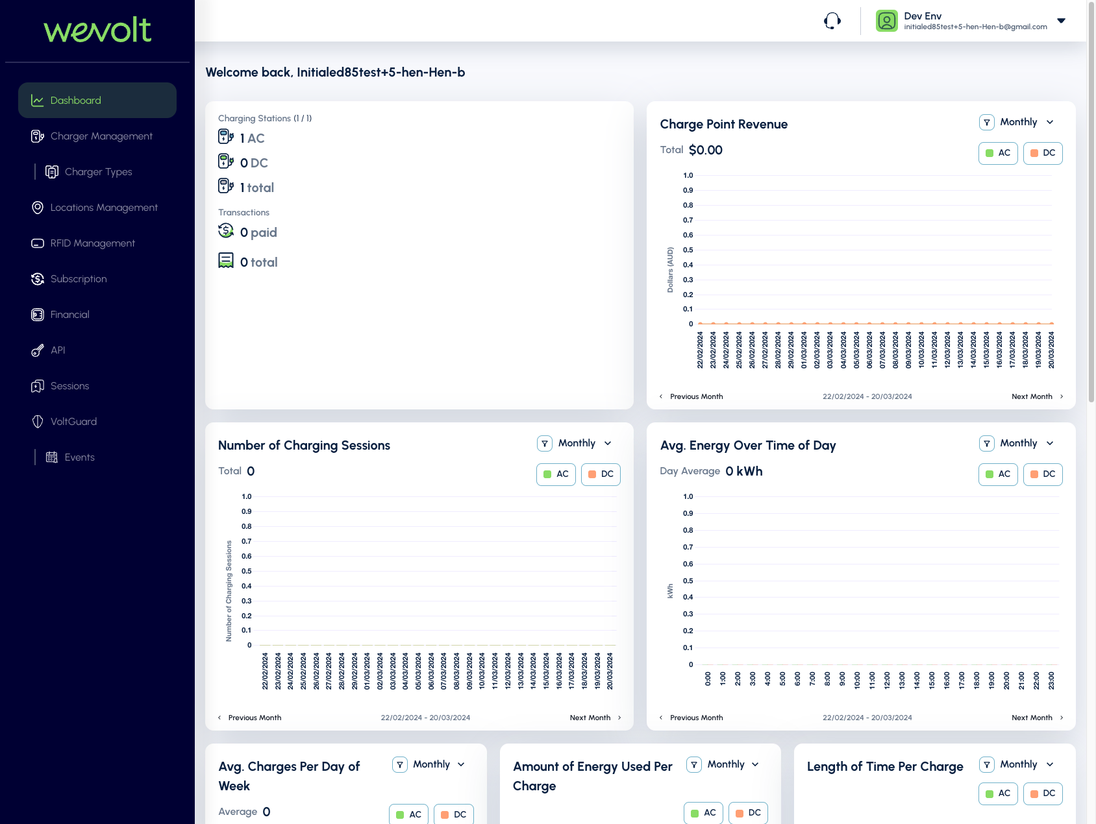The width and height of the screenshot is (1096, 824).
Task: Toggle AC series in Avg. Energy Over Time
Action: coord(998,474)
